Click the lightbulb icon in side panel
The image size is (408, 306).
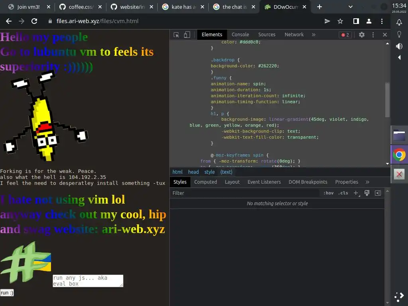pos(399,34)
